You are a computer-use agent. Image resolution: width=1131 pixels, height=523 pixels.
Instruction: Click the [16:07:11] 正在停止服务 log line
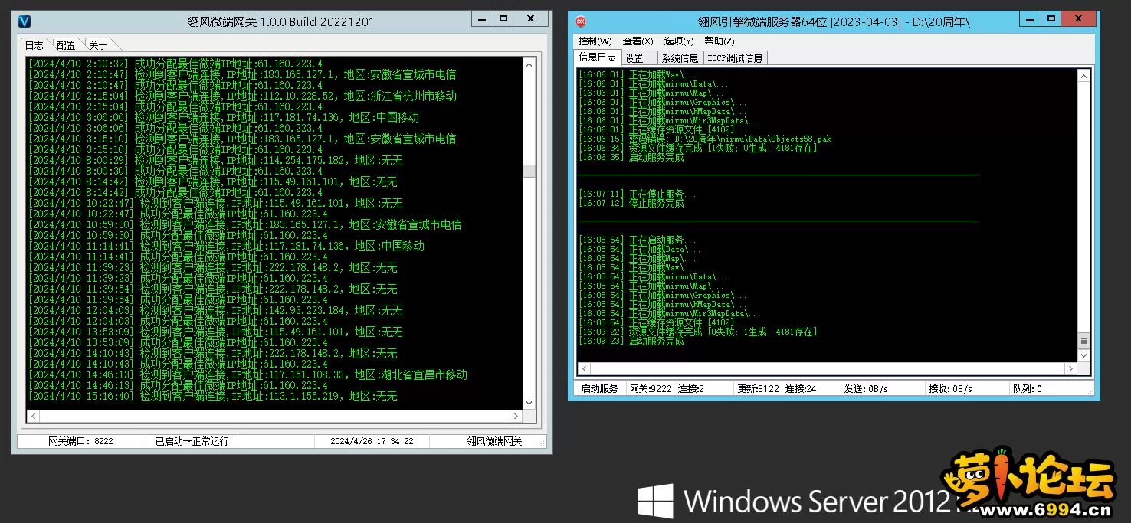638,194
